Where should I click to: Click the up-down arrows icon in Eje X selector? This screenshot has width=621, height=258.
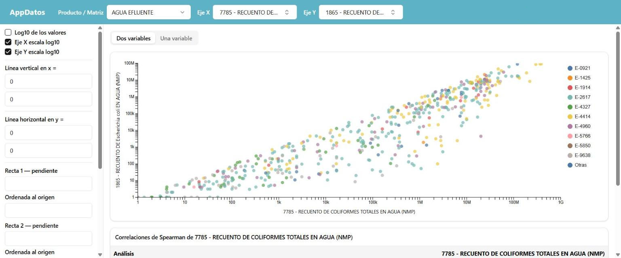(x=287, y=12)
